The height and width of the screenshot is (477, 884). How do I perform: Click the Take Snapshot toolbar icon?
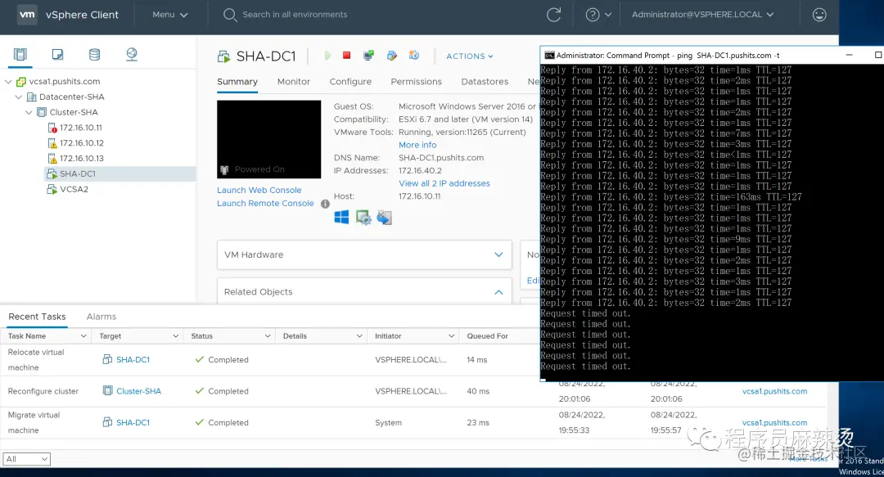point(414,56)
